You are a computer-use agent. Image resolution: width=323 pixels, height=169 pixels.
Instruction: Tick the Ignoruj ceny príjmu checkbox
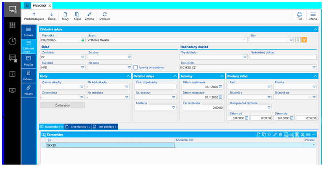tap(135, 68)
